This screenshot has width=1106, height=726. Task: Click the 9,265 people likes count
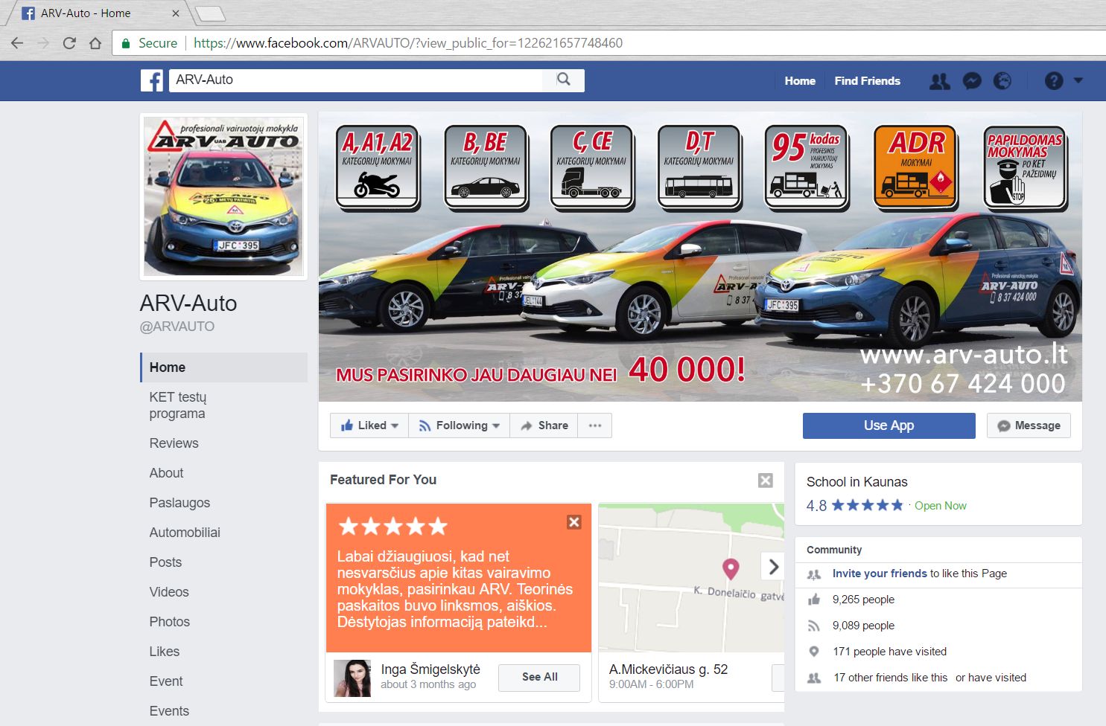click(x=863, y=600)
